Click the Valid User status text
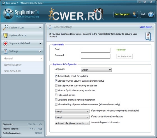 coord(121,50)
